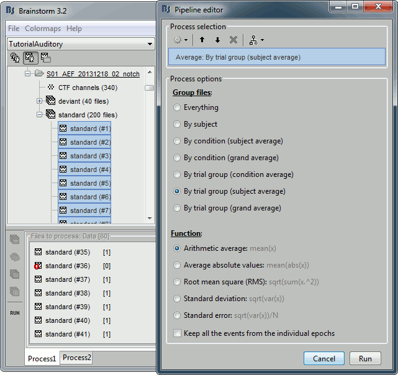Click the delete process X icon
The width and height of the screenshot is (398, 375).
coord(233,40)
